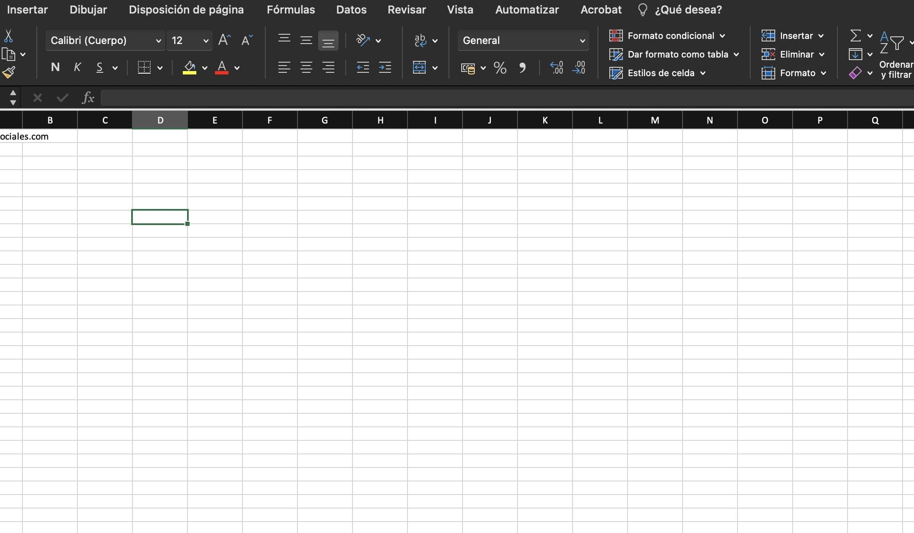This screenshot has width=914, height=533.
Task: Open the Disposición de página tab
Action: [186, 10]
